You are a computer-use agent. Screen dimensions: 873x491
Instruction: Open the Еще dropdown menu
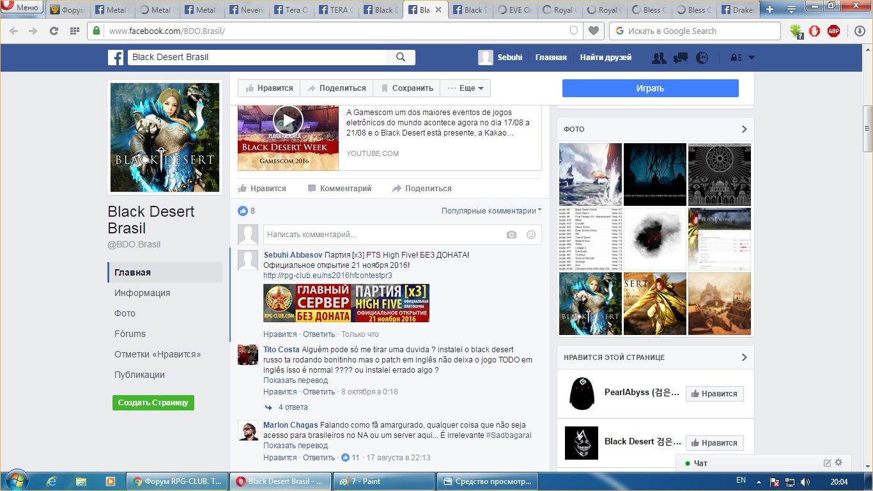click(465, 88)
